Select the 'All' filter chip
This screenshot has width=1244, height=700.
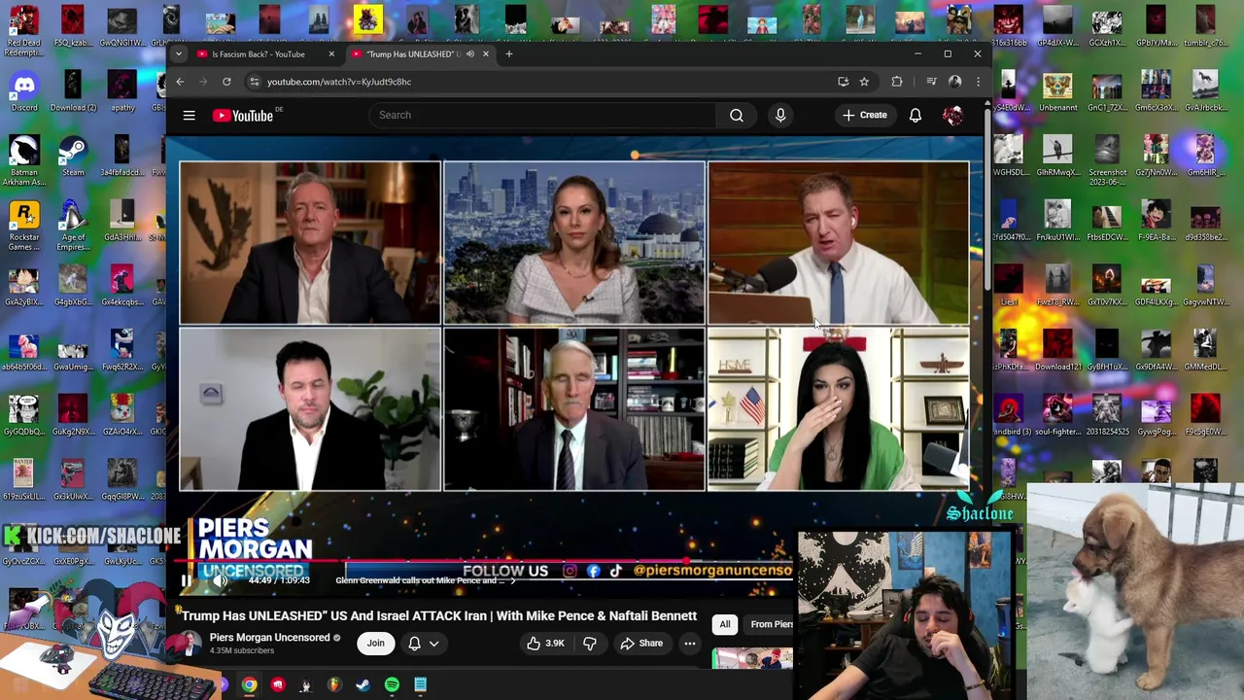point(724,624)
